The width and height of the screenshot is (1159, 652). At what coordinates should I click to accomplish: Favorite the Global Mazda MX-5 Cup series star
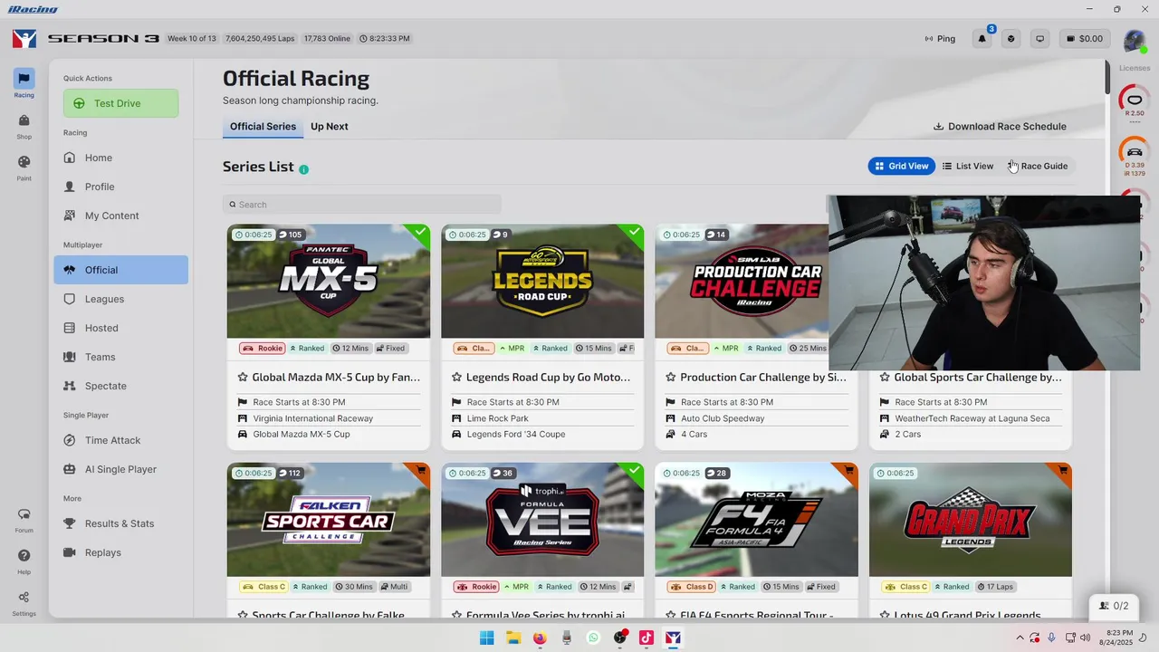pos(243,378)
